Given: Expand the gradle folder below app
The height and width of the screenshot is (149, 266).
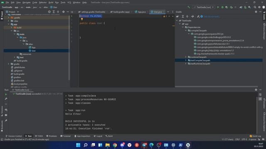Looking at the screenshot, I should (x=9, y=64).
